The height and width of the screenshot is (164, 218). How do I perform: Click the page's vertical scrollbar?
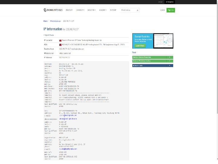pos(217,59)
